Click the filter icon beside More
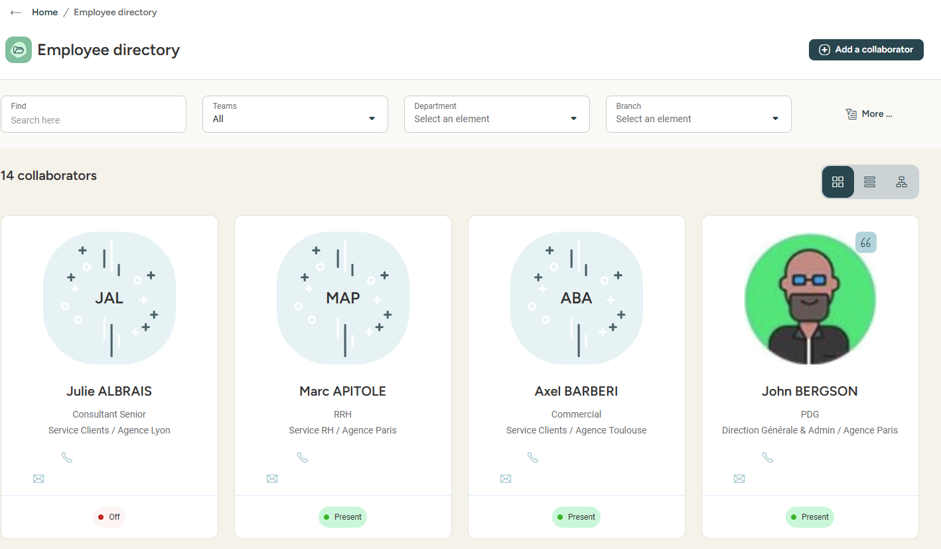This screenshot has width=941, height=549. (x=851, y=114)
